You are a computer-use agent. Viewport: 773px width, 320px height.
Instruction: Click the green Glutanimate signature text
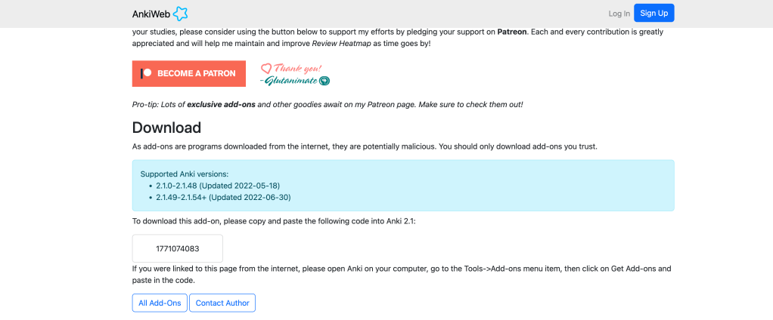pyautogui.click(x=290, y=80)
